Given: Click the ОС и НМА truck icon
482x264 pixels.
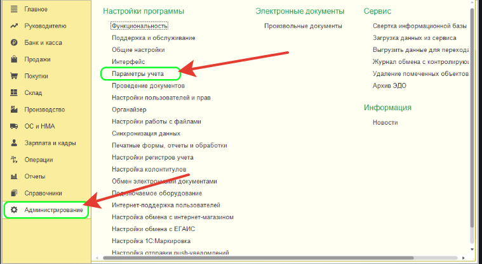Looking at the screenshot, I should 14,126.
